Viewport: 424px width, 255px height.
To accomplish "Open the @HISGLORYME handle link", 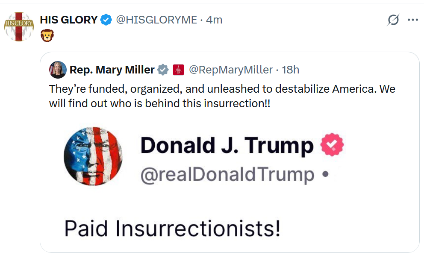I will (x=156, y=20).
